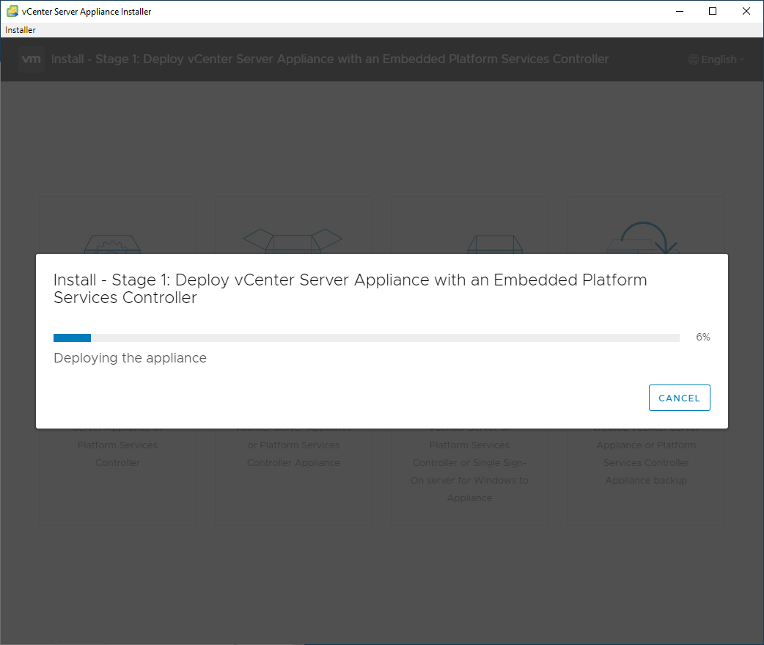Click the unfilled grey progress bar track

coord(381,338)
